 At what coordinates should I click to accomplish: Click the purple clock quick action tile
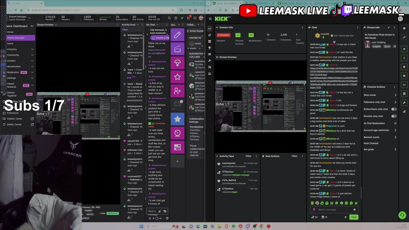[177, 133]
